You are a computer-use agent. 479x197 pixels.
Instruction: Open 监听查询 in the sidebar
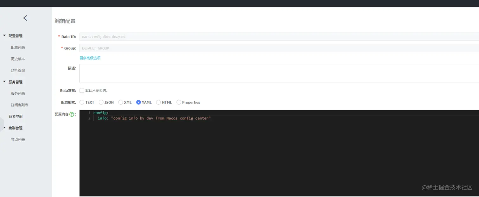[18, 70]
